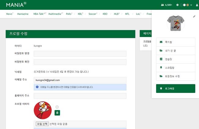
Task: Go to the NFL nav tab
Action: pos(127,14)
